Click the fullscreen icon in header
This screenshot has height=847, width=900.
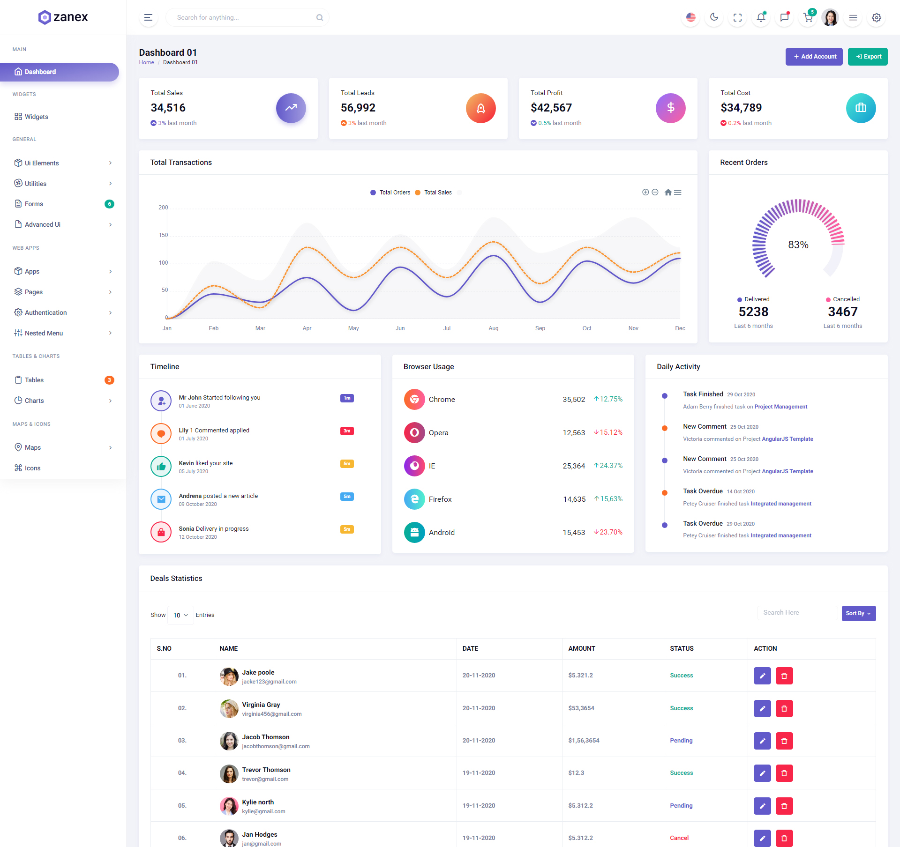[737, 17]
